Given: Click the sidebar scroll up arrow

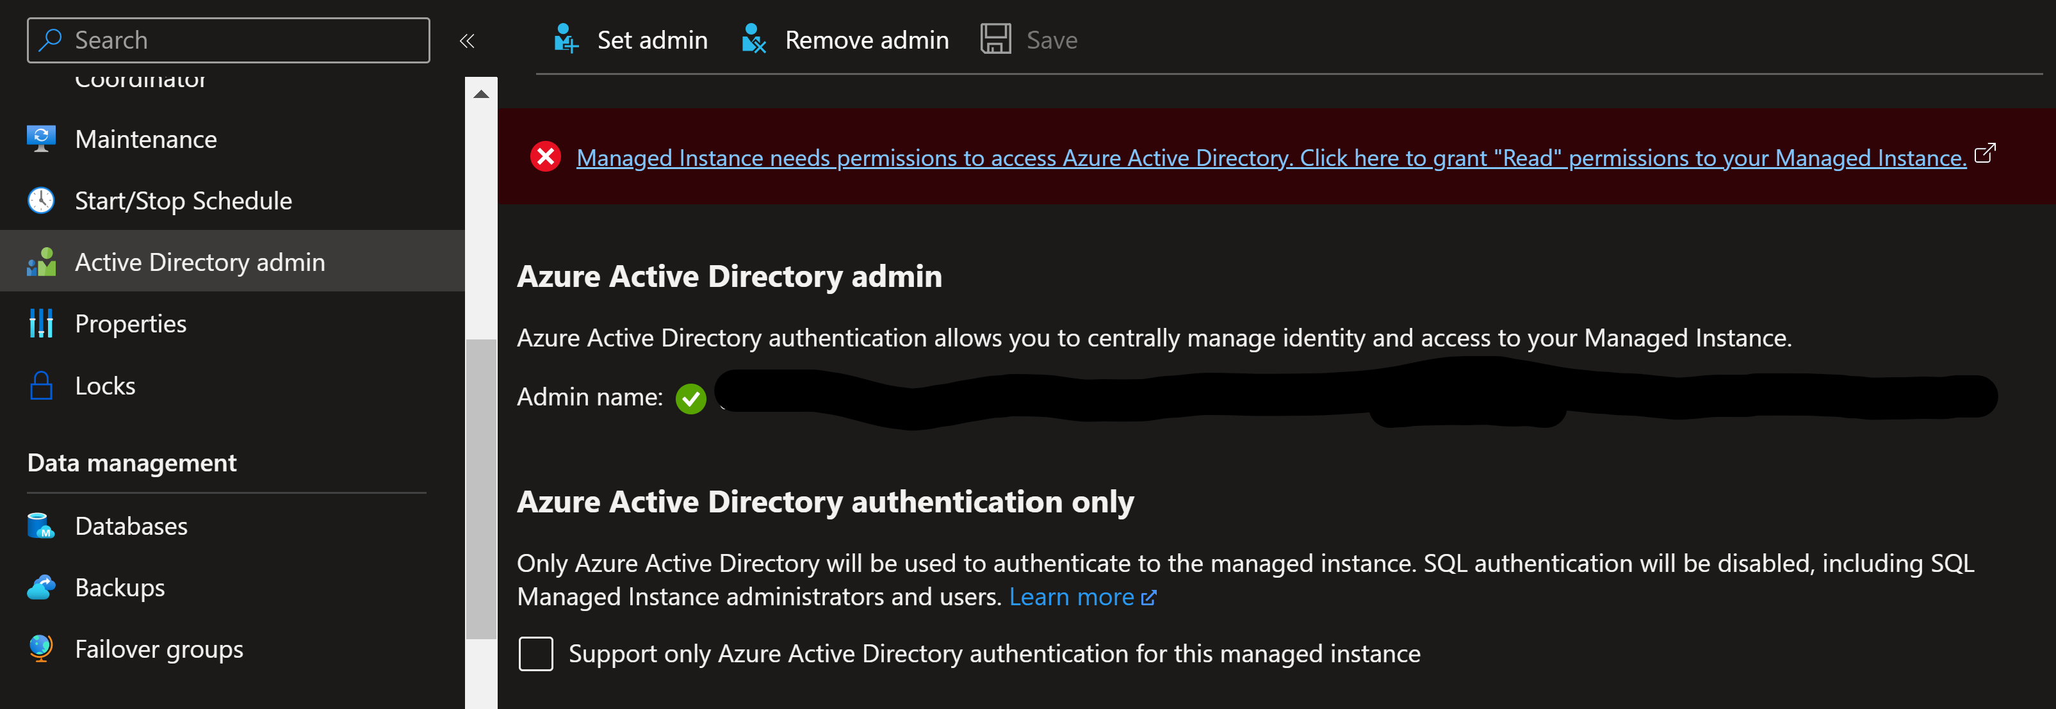Looking at the screenshot, I should pyautogui.click(x=480, y=94).
